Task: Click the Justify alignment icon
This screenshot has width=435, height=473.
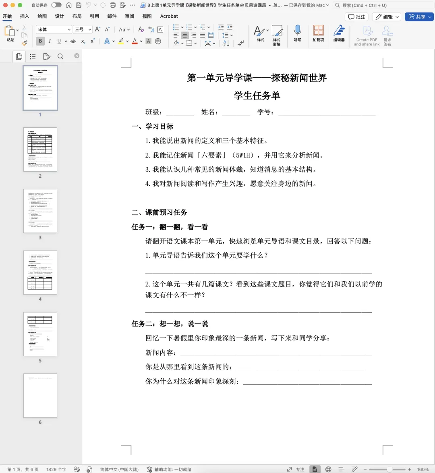Action: tap(203, 35)
